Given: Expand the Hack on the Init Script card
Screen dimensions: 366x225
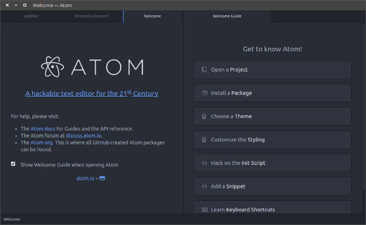Looking at the screenshot, I should point(273,163).
